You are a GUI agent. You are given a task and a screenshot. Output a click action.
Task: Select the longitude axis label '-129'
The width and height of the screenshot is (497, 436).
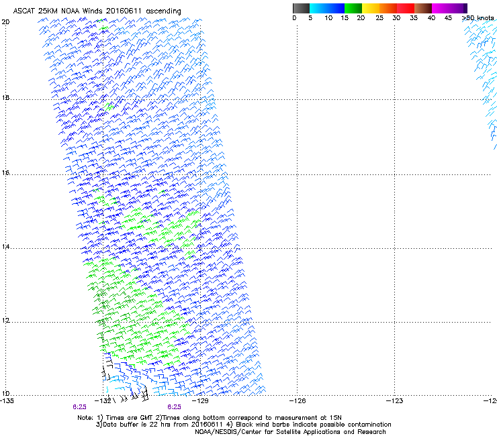(x=200, y=401)
